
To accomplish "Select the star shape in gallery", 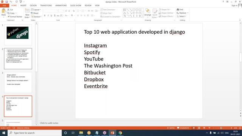I will pos(140,16).
